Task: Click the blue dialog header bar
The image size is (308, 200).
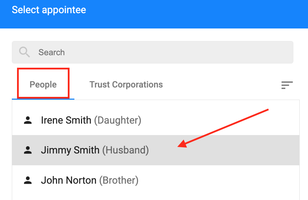Action: pos(154,14)
